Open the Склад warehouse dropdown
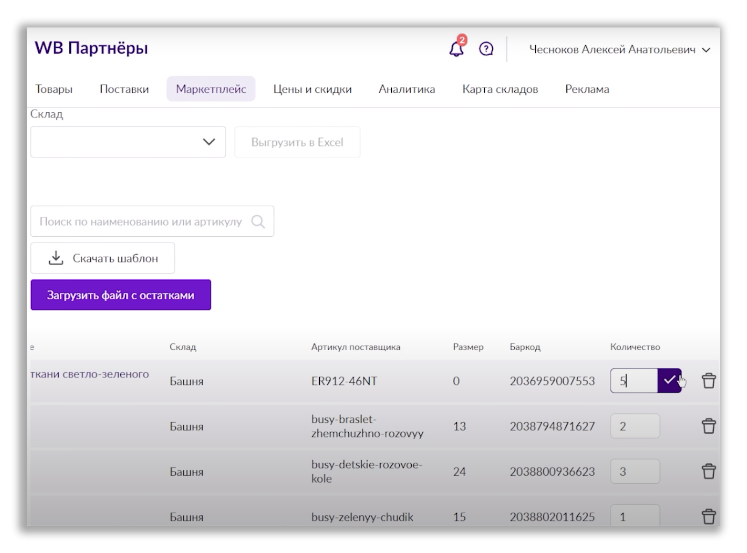Screen dimensions: 747x553 [128, 142]
